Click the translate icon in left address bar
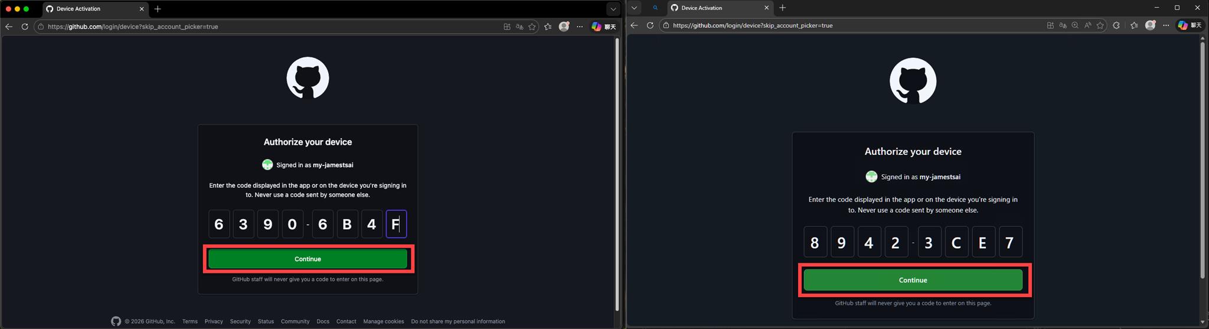 (x=519, y=27)
